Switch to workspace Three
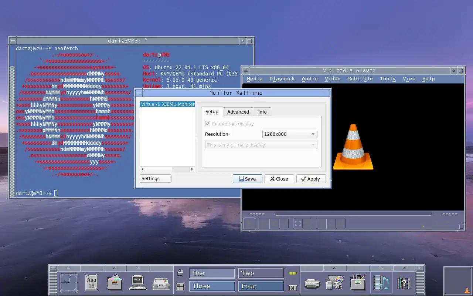 pyautogui.click(x=212, y=286)
